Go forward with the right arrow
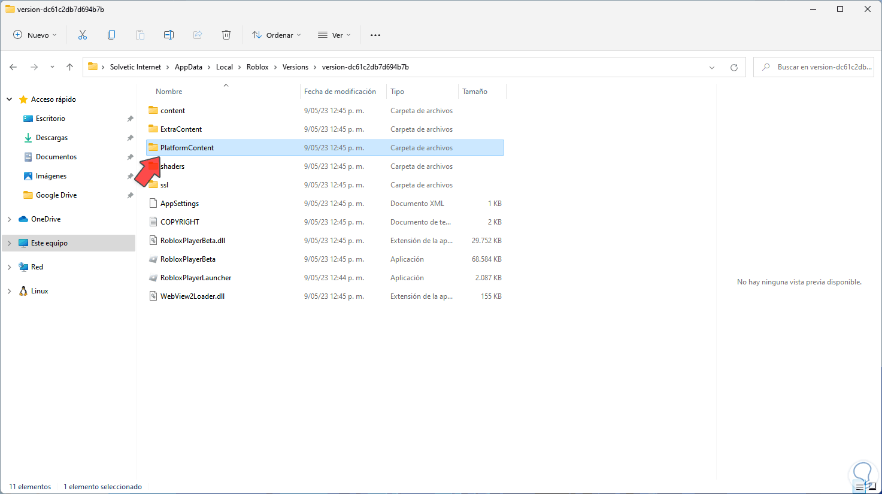 coord(34,67)
